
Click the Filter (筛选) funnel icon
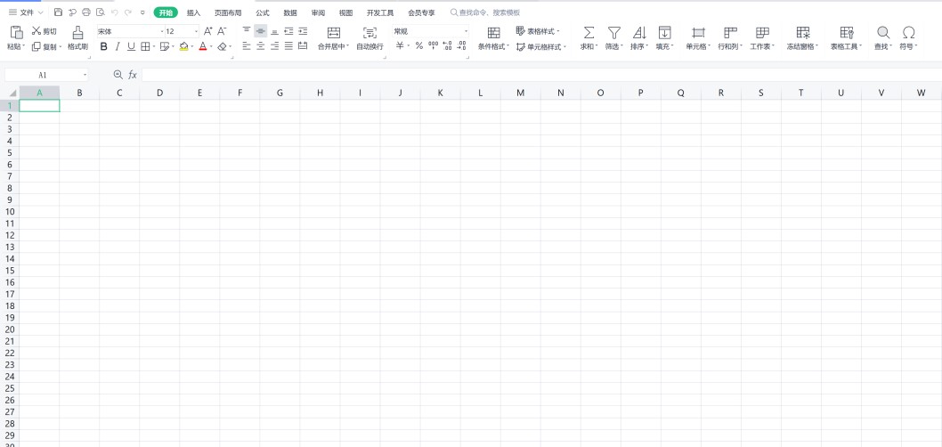point(613,32)
